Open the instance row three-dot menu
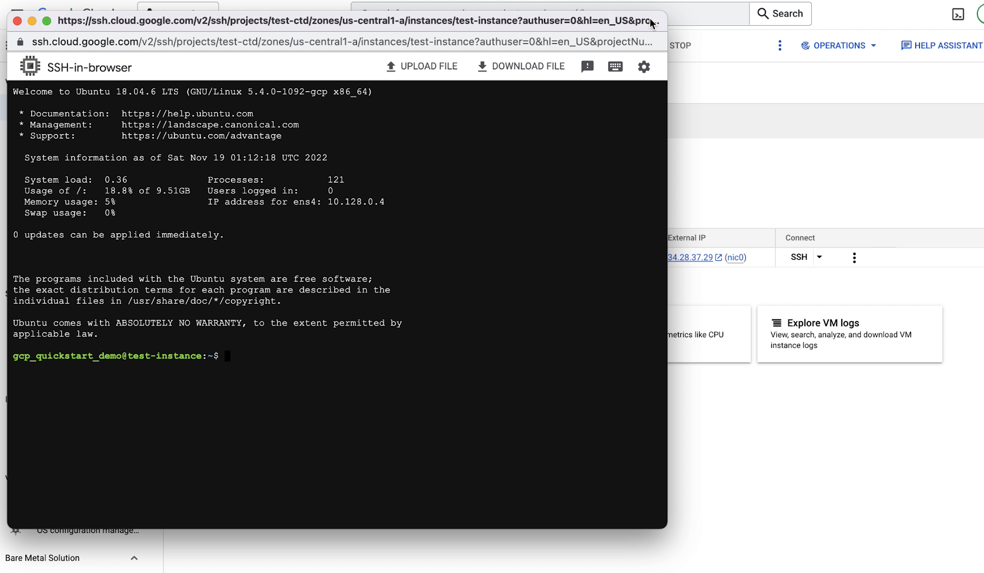The image size is (984, 573). pos(854,257)
